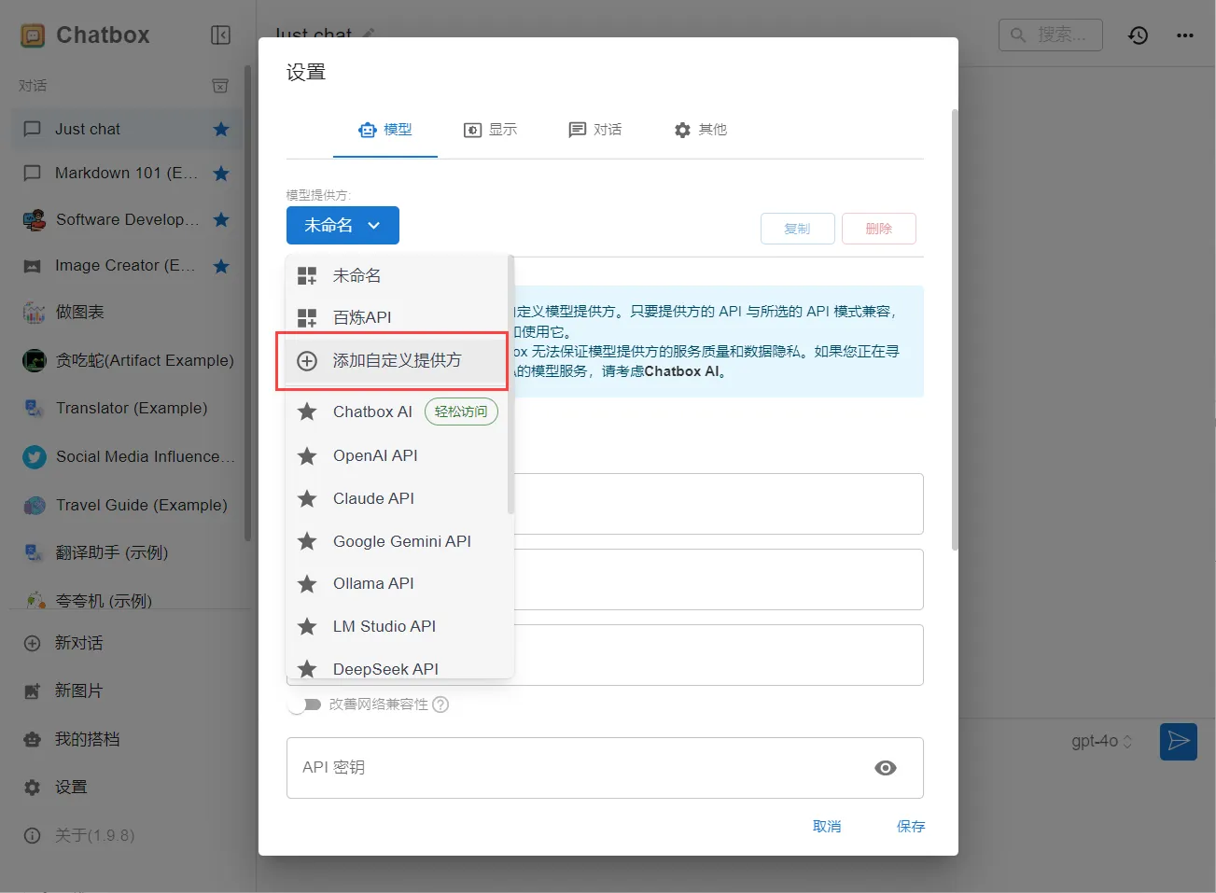1216x893 pixels.
Task: Click help icon beside 改善网络兼容性
Action: point(441,705)
